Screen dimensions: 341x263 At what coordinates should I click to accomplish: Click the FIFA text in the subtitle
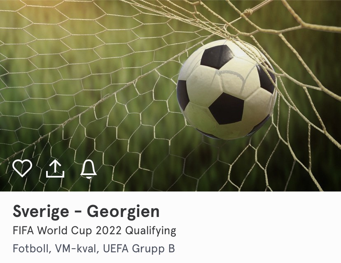pos(23,231)
